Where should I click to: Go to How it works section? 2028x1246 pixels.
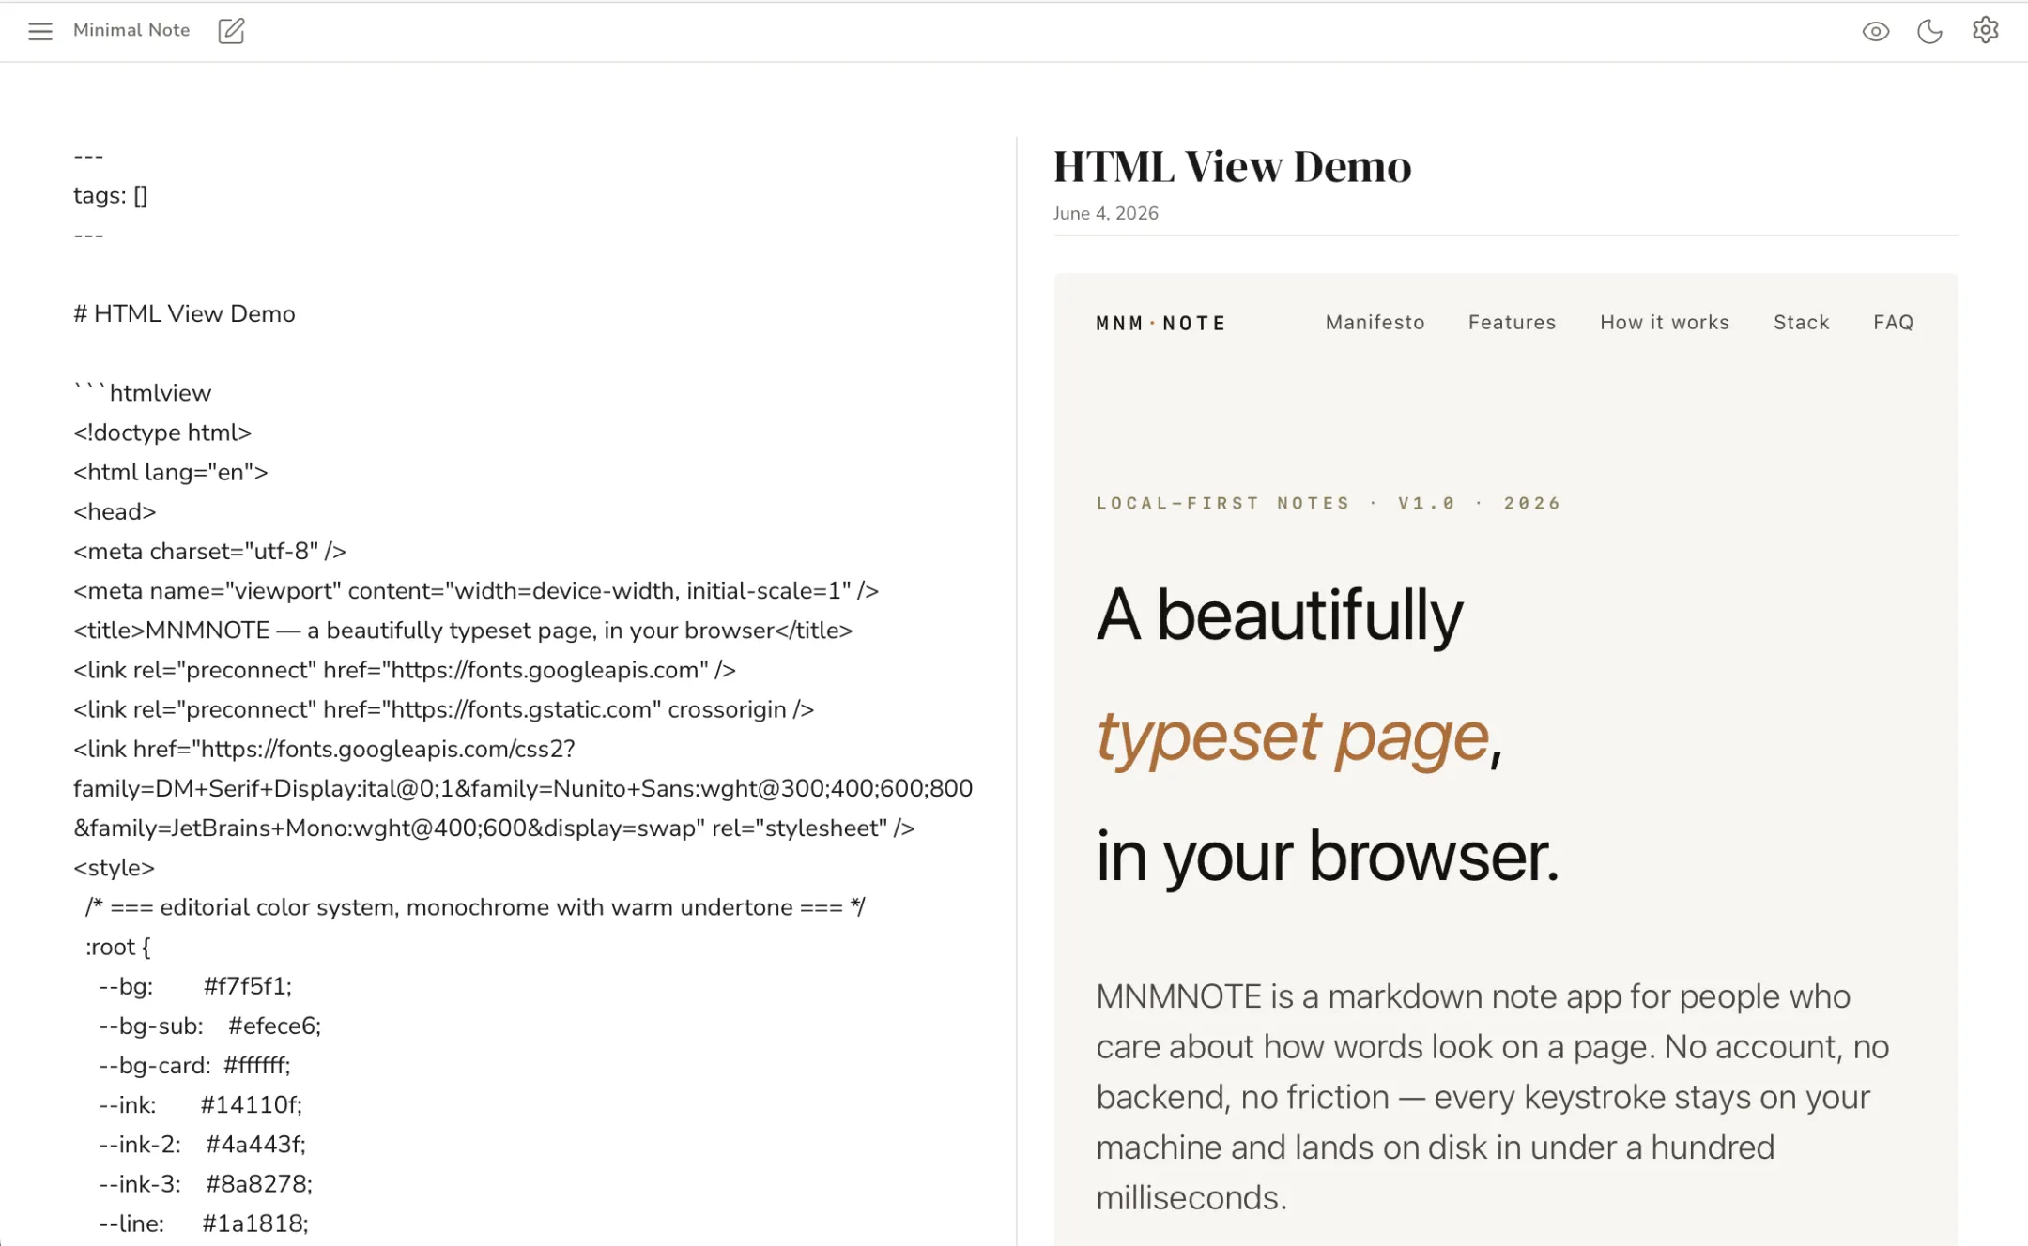1664,322
